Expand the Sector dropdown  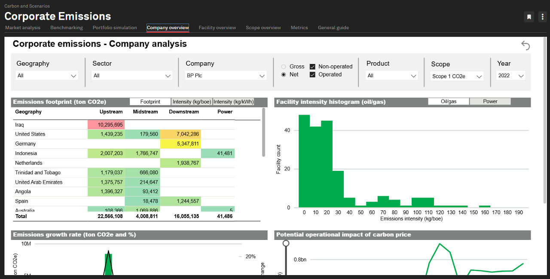tap(132, 76)
